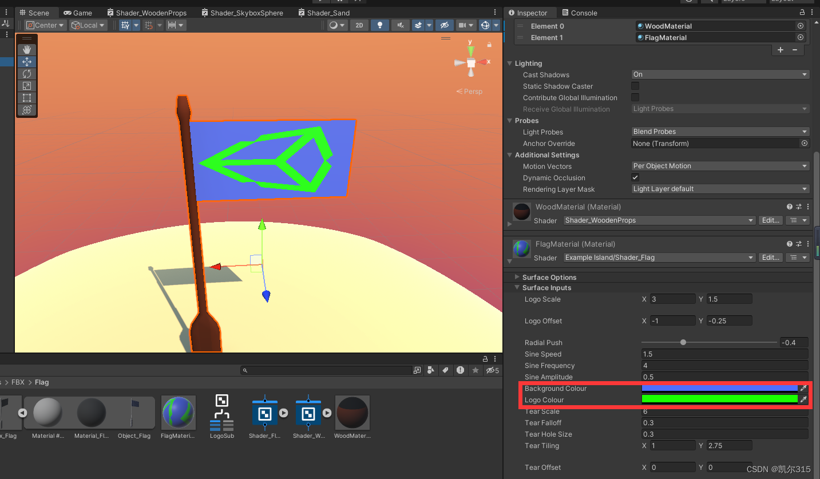
Task: Open Rendering Layer Mask dropdown
Action: tap(720, 189)
